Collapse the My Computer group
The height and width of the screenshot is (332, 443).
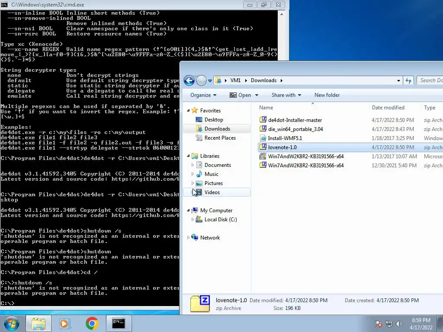pyautogui.click(x=189, y=211)
